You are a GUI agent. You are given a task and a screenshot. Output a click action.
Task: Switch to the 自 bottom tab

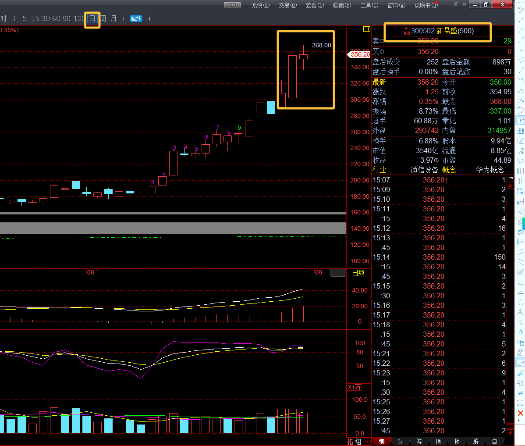(494, 441)
